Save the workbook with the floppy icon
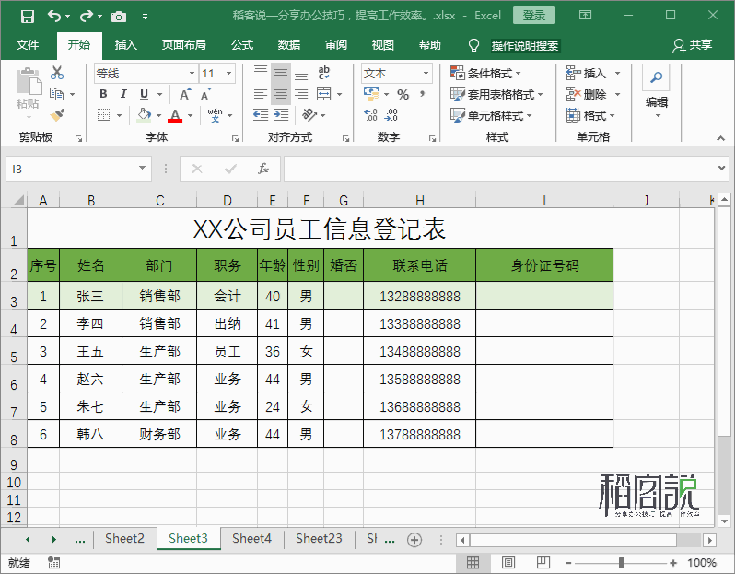Viewport: 735px width, 574px height. (x=28, y=17)
